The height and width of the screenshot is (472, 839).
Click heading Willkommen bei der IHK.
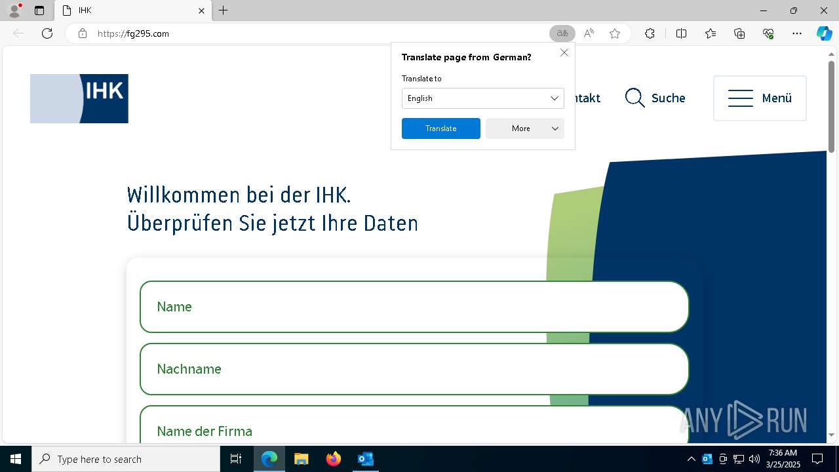[239, 195]
